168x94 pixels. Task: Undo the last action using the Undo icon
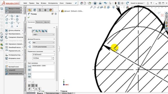[105, 3]
